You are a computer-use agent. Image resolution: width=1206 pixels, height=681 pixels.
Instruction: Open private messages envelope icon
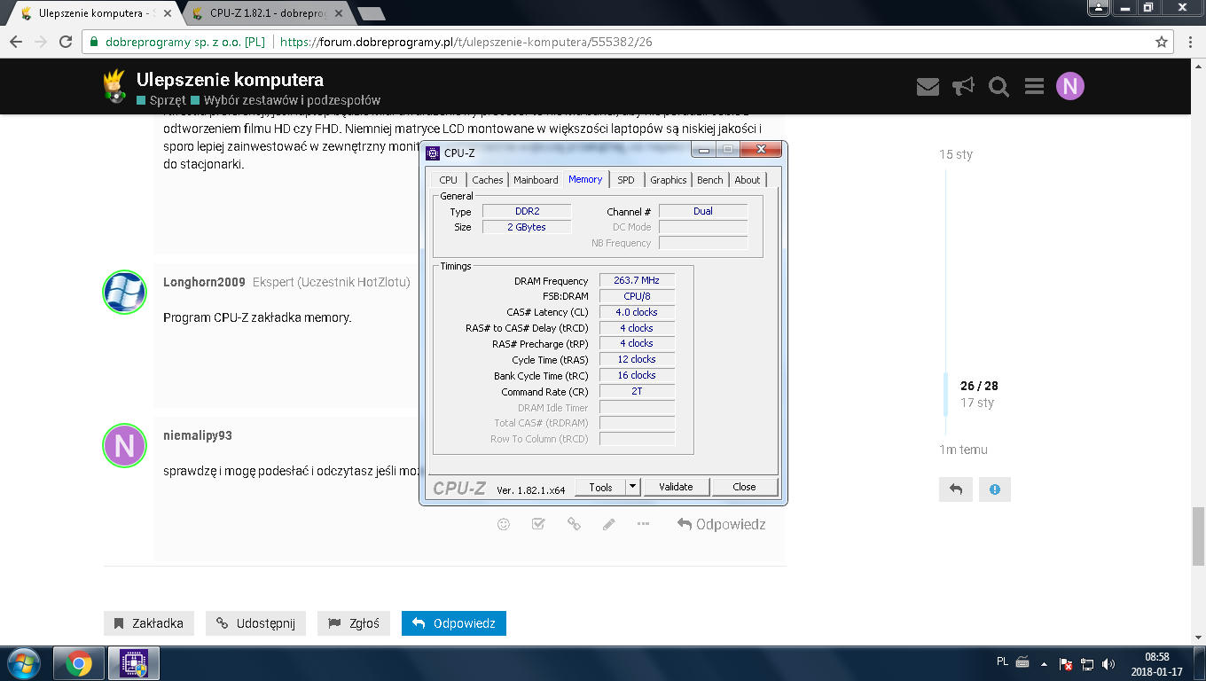[928, 86]
